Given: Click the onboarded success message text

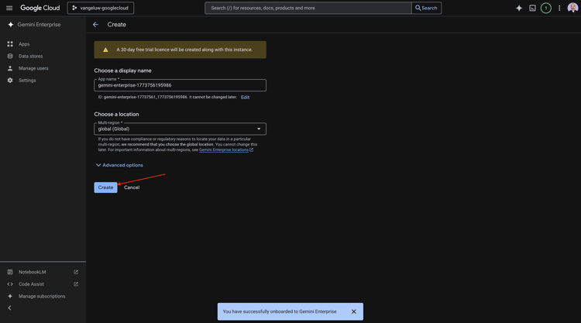Looking at the screenshot, I should (x=280, y=311).
